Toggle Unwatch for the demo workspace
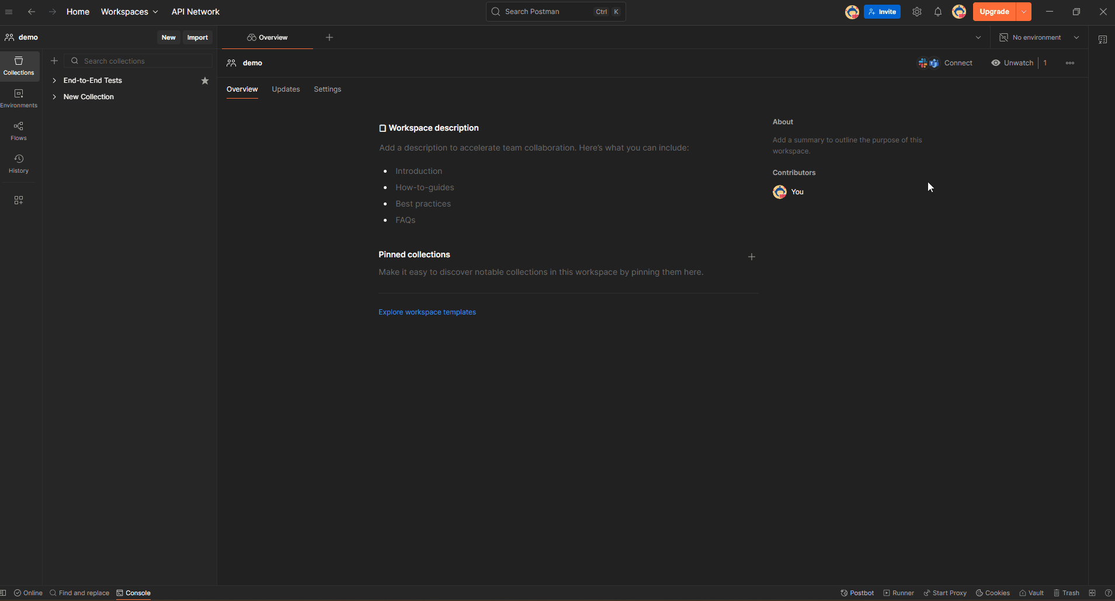 (1012, 63)
